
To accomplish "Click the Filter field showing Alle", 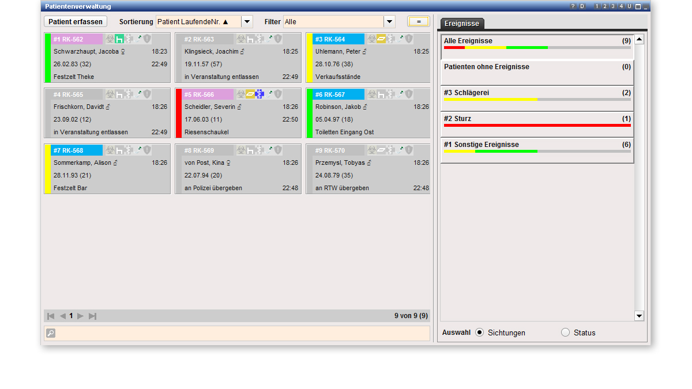I will click(x=333, y=21).
